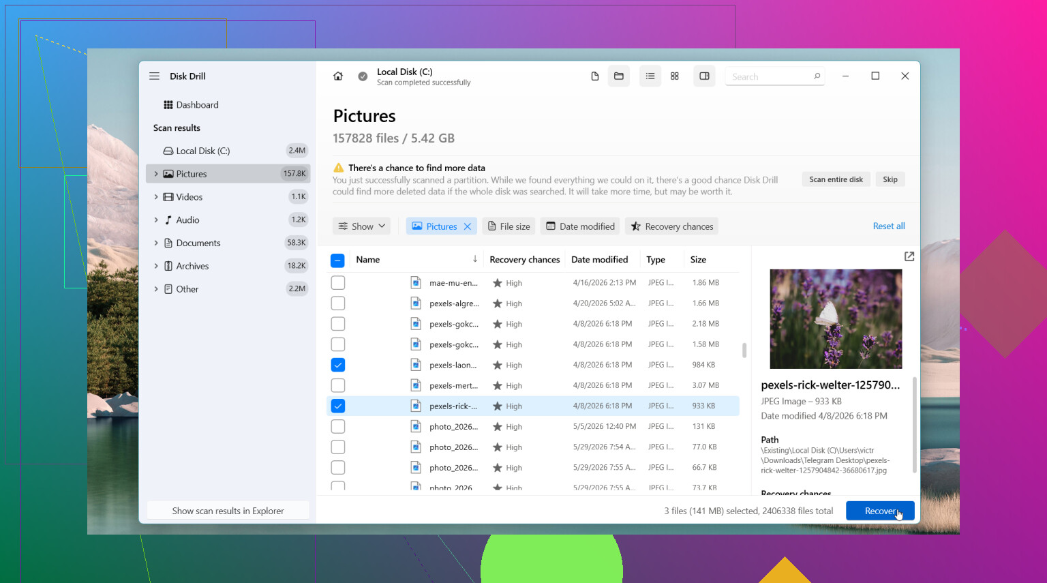
Task: Open the Recovery chances filter
Action: coord(672,226)
